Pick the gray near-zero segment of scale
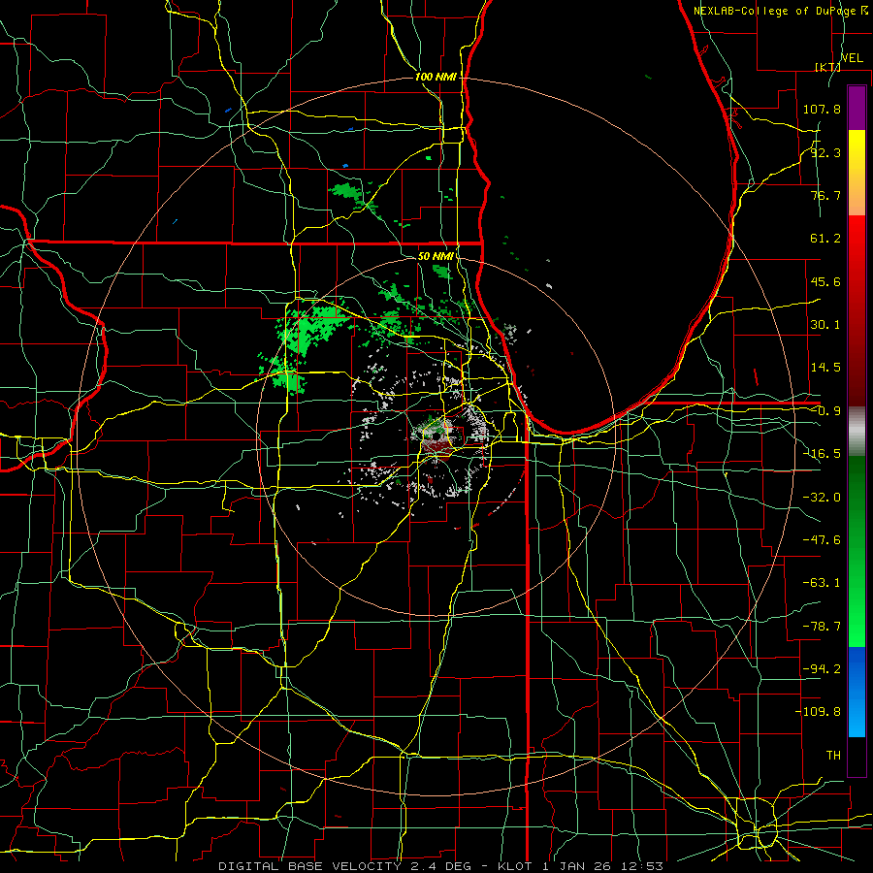 point(857,432)
